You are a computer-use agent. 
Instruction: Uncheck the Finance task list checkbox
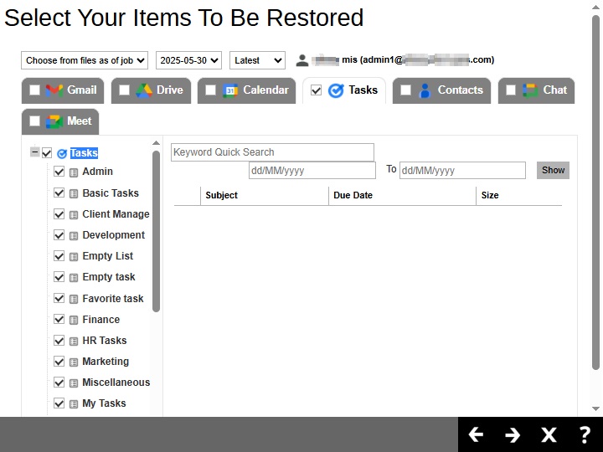click(59, 320)
